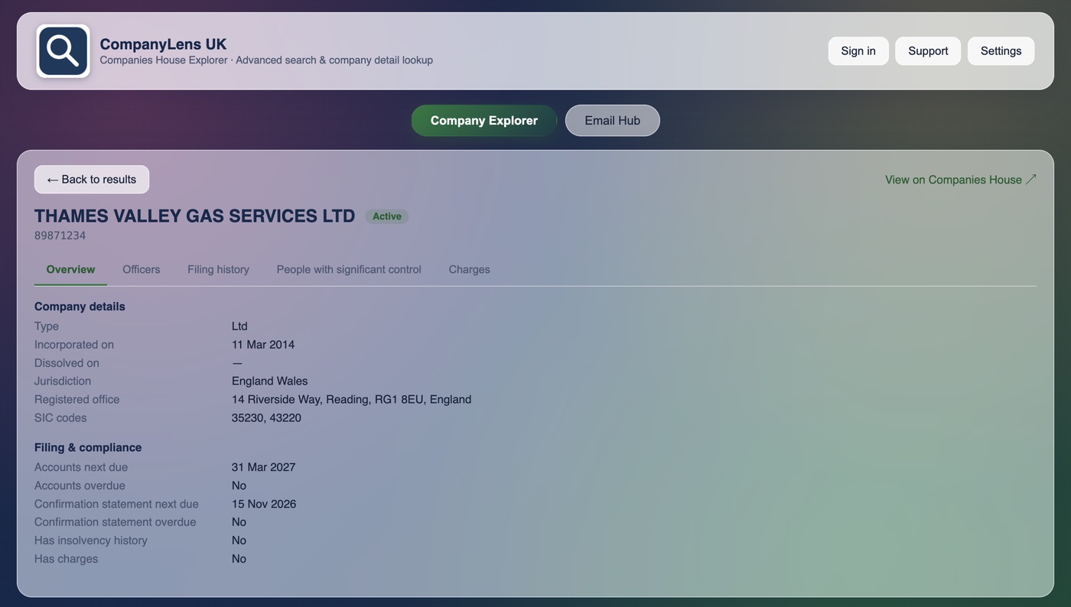Open the Officers tab

(142, 269)
